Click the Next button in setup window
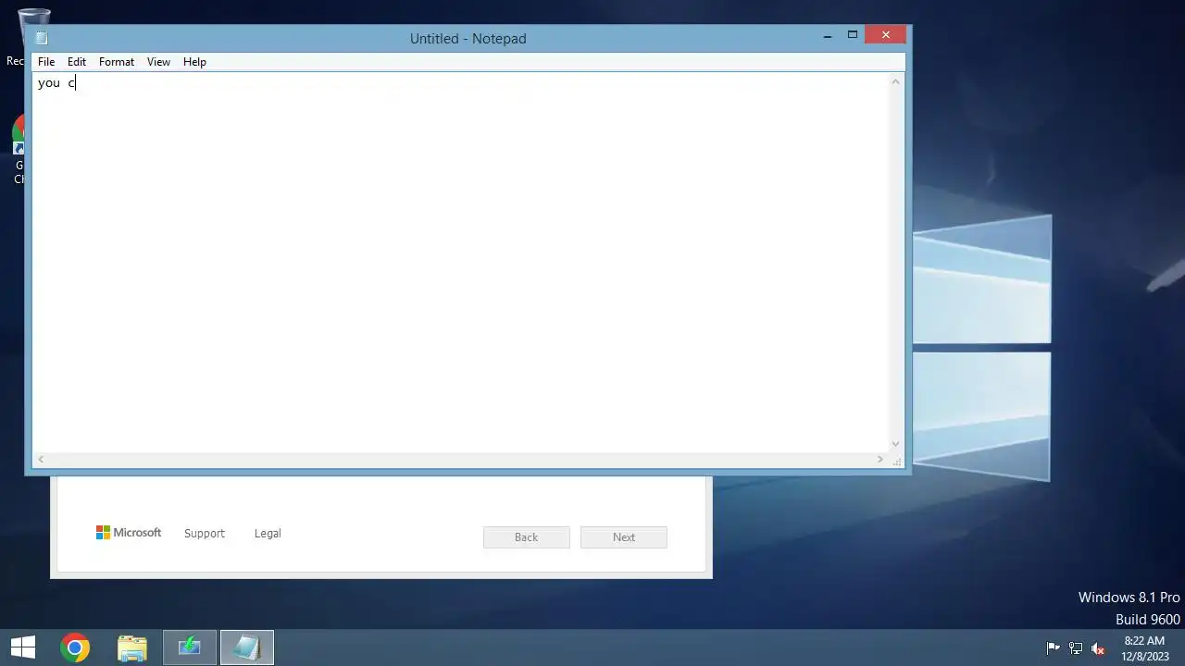Screen dimensions: 1185x666 (x=624, y=537)
